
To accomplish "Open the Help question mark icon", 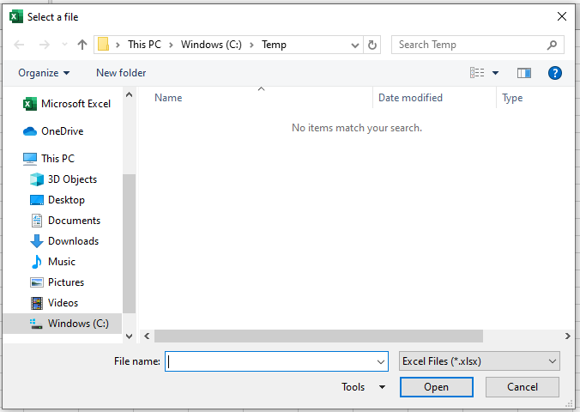I will click(555, 73).
